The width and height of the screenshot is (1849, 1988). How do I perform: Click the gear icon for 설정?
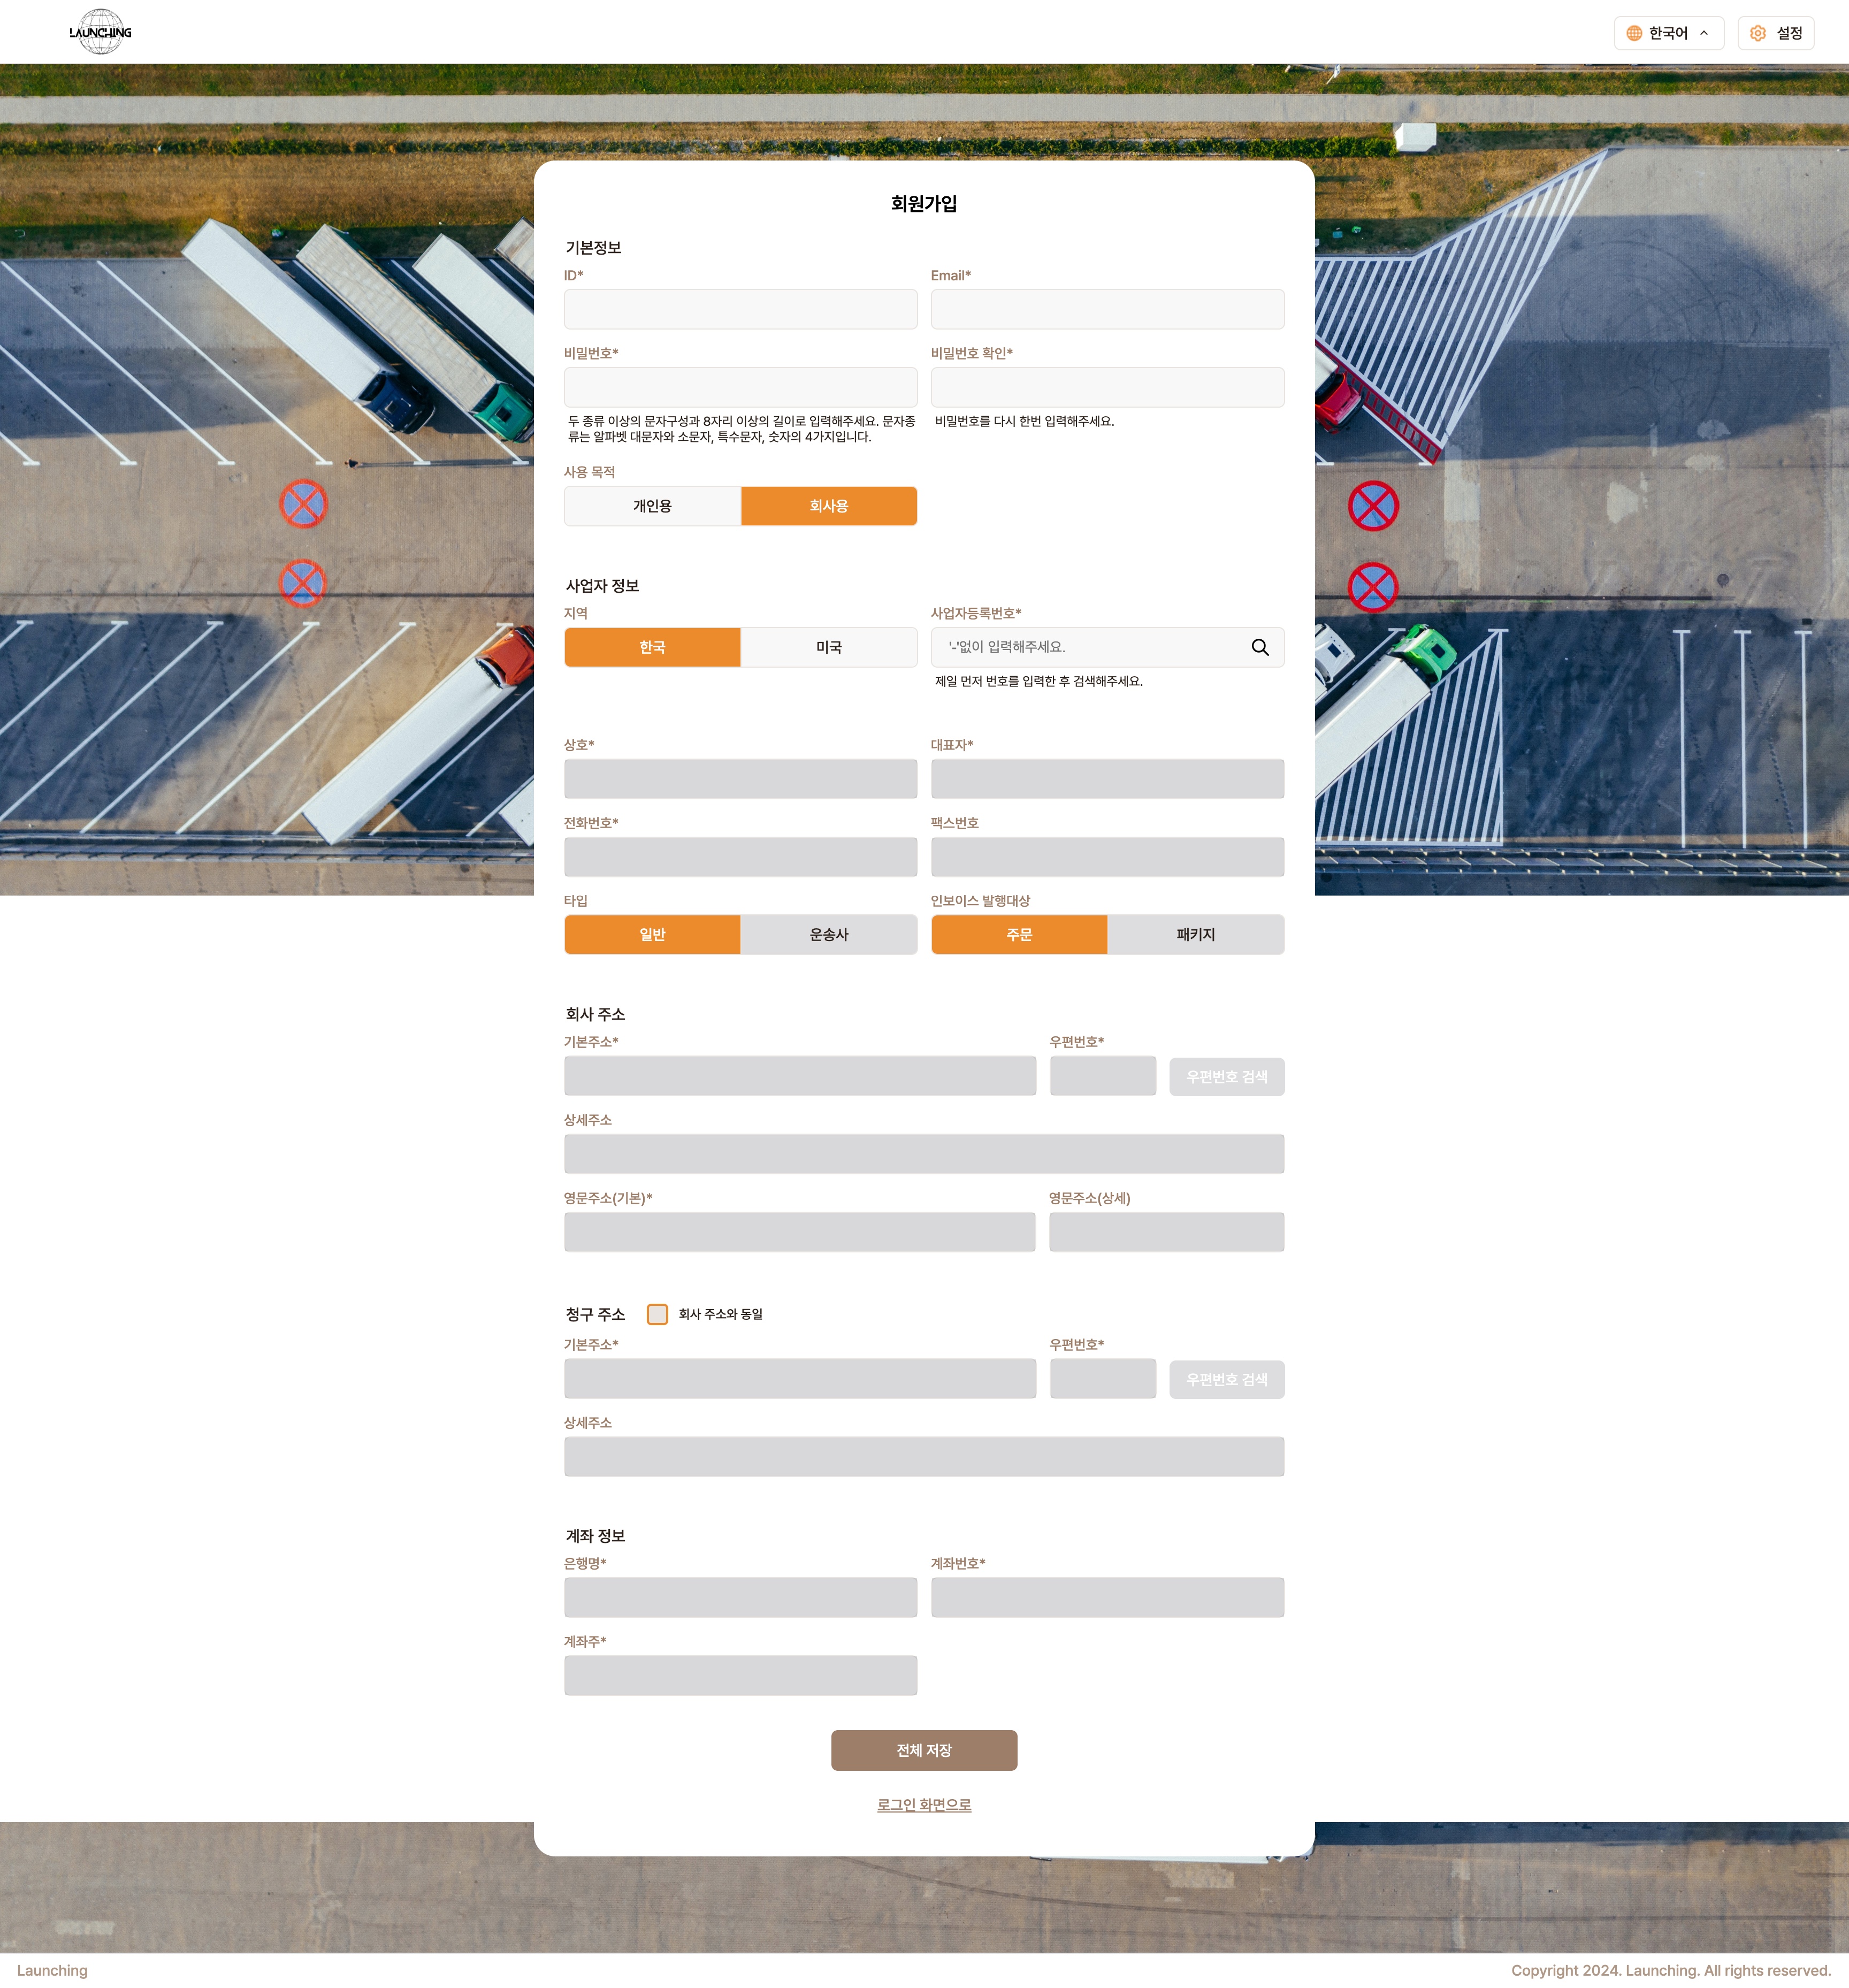pos(1758,33)
